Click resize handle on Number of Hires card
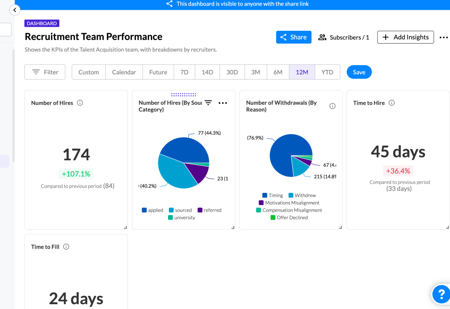Viewport: 450px width, 309px height. click(x=125, y=227)
